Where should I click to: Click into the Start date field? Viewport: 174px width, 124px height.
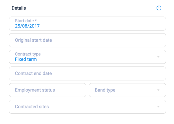pyautogui.click(x=88, y=24)
